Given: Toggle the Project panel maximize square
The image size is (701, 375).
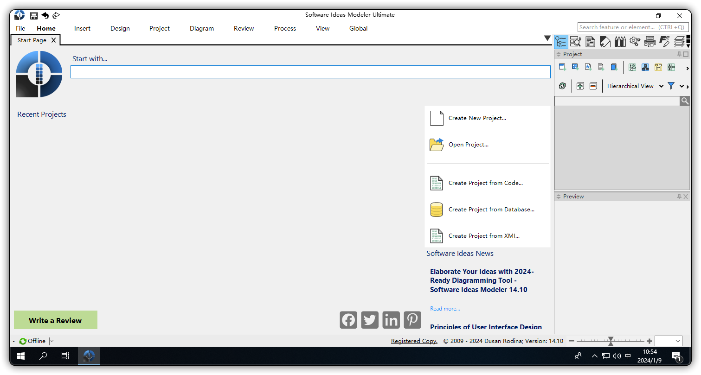Looking at the screenshot, I should pos(686,54).
